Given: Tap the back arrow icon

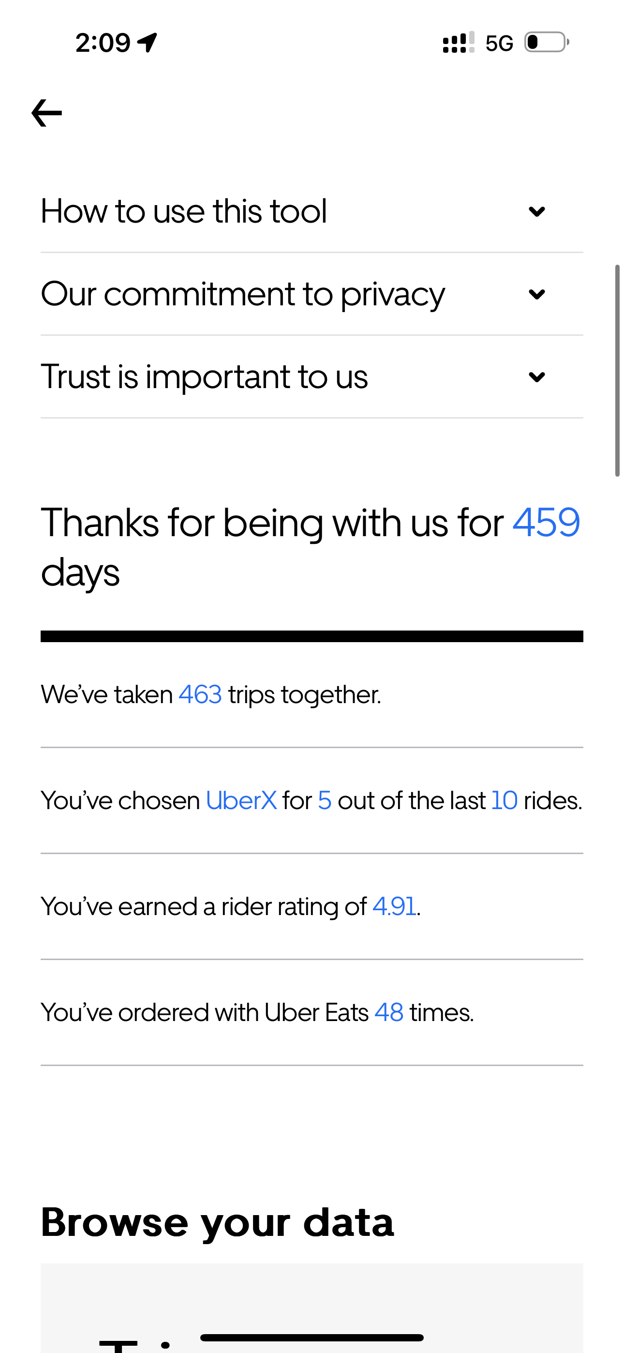Looking at the screenshot, I should pyautogui.click(x=47, y=113).
